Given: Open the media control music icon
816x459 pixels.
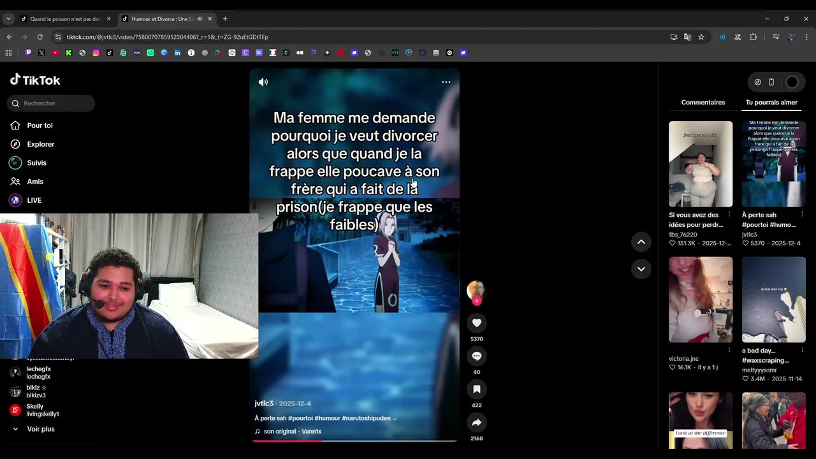Looking at the screenshot, I should click(776, 37).
